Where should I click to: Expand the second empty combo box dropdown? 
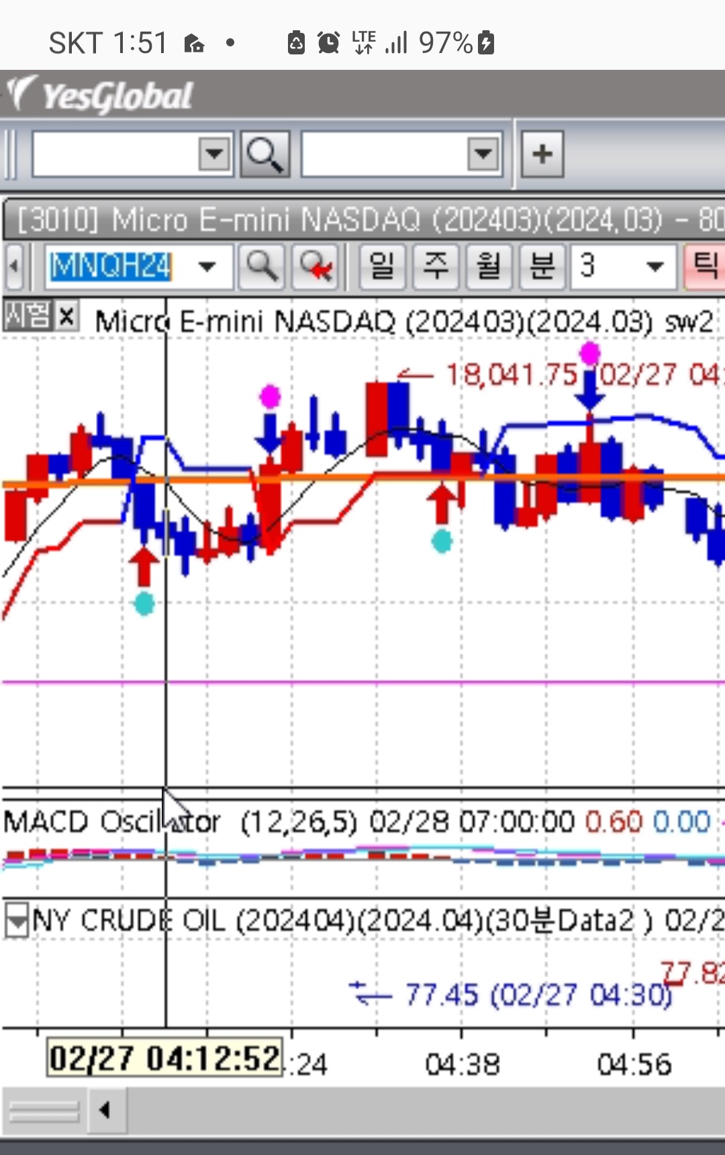pos(483,154)
